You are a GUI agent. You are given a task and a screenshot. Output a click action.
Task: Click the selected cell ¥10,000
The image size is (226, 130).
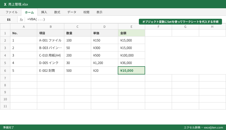[x=131, y=70]
